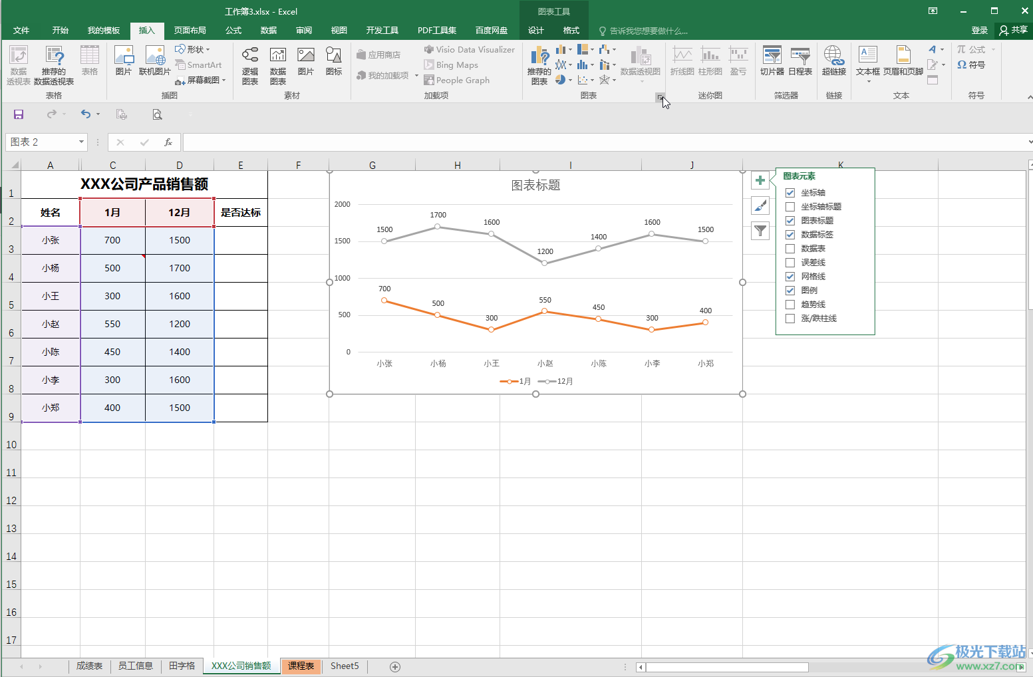This screenshot has height=677, width=1033.
Task: Uncheck the 数据标签 checkbox
Action: point(790,234)
